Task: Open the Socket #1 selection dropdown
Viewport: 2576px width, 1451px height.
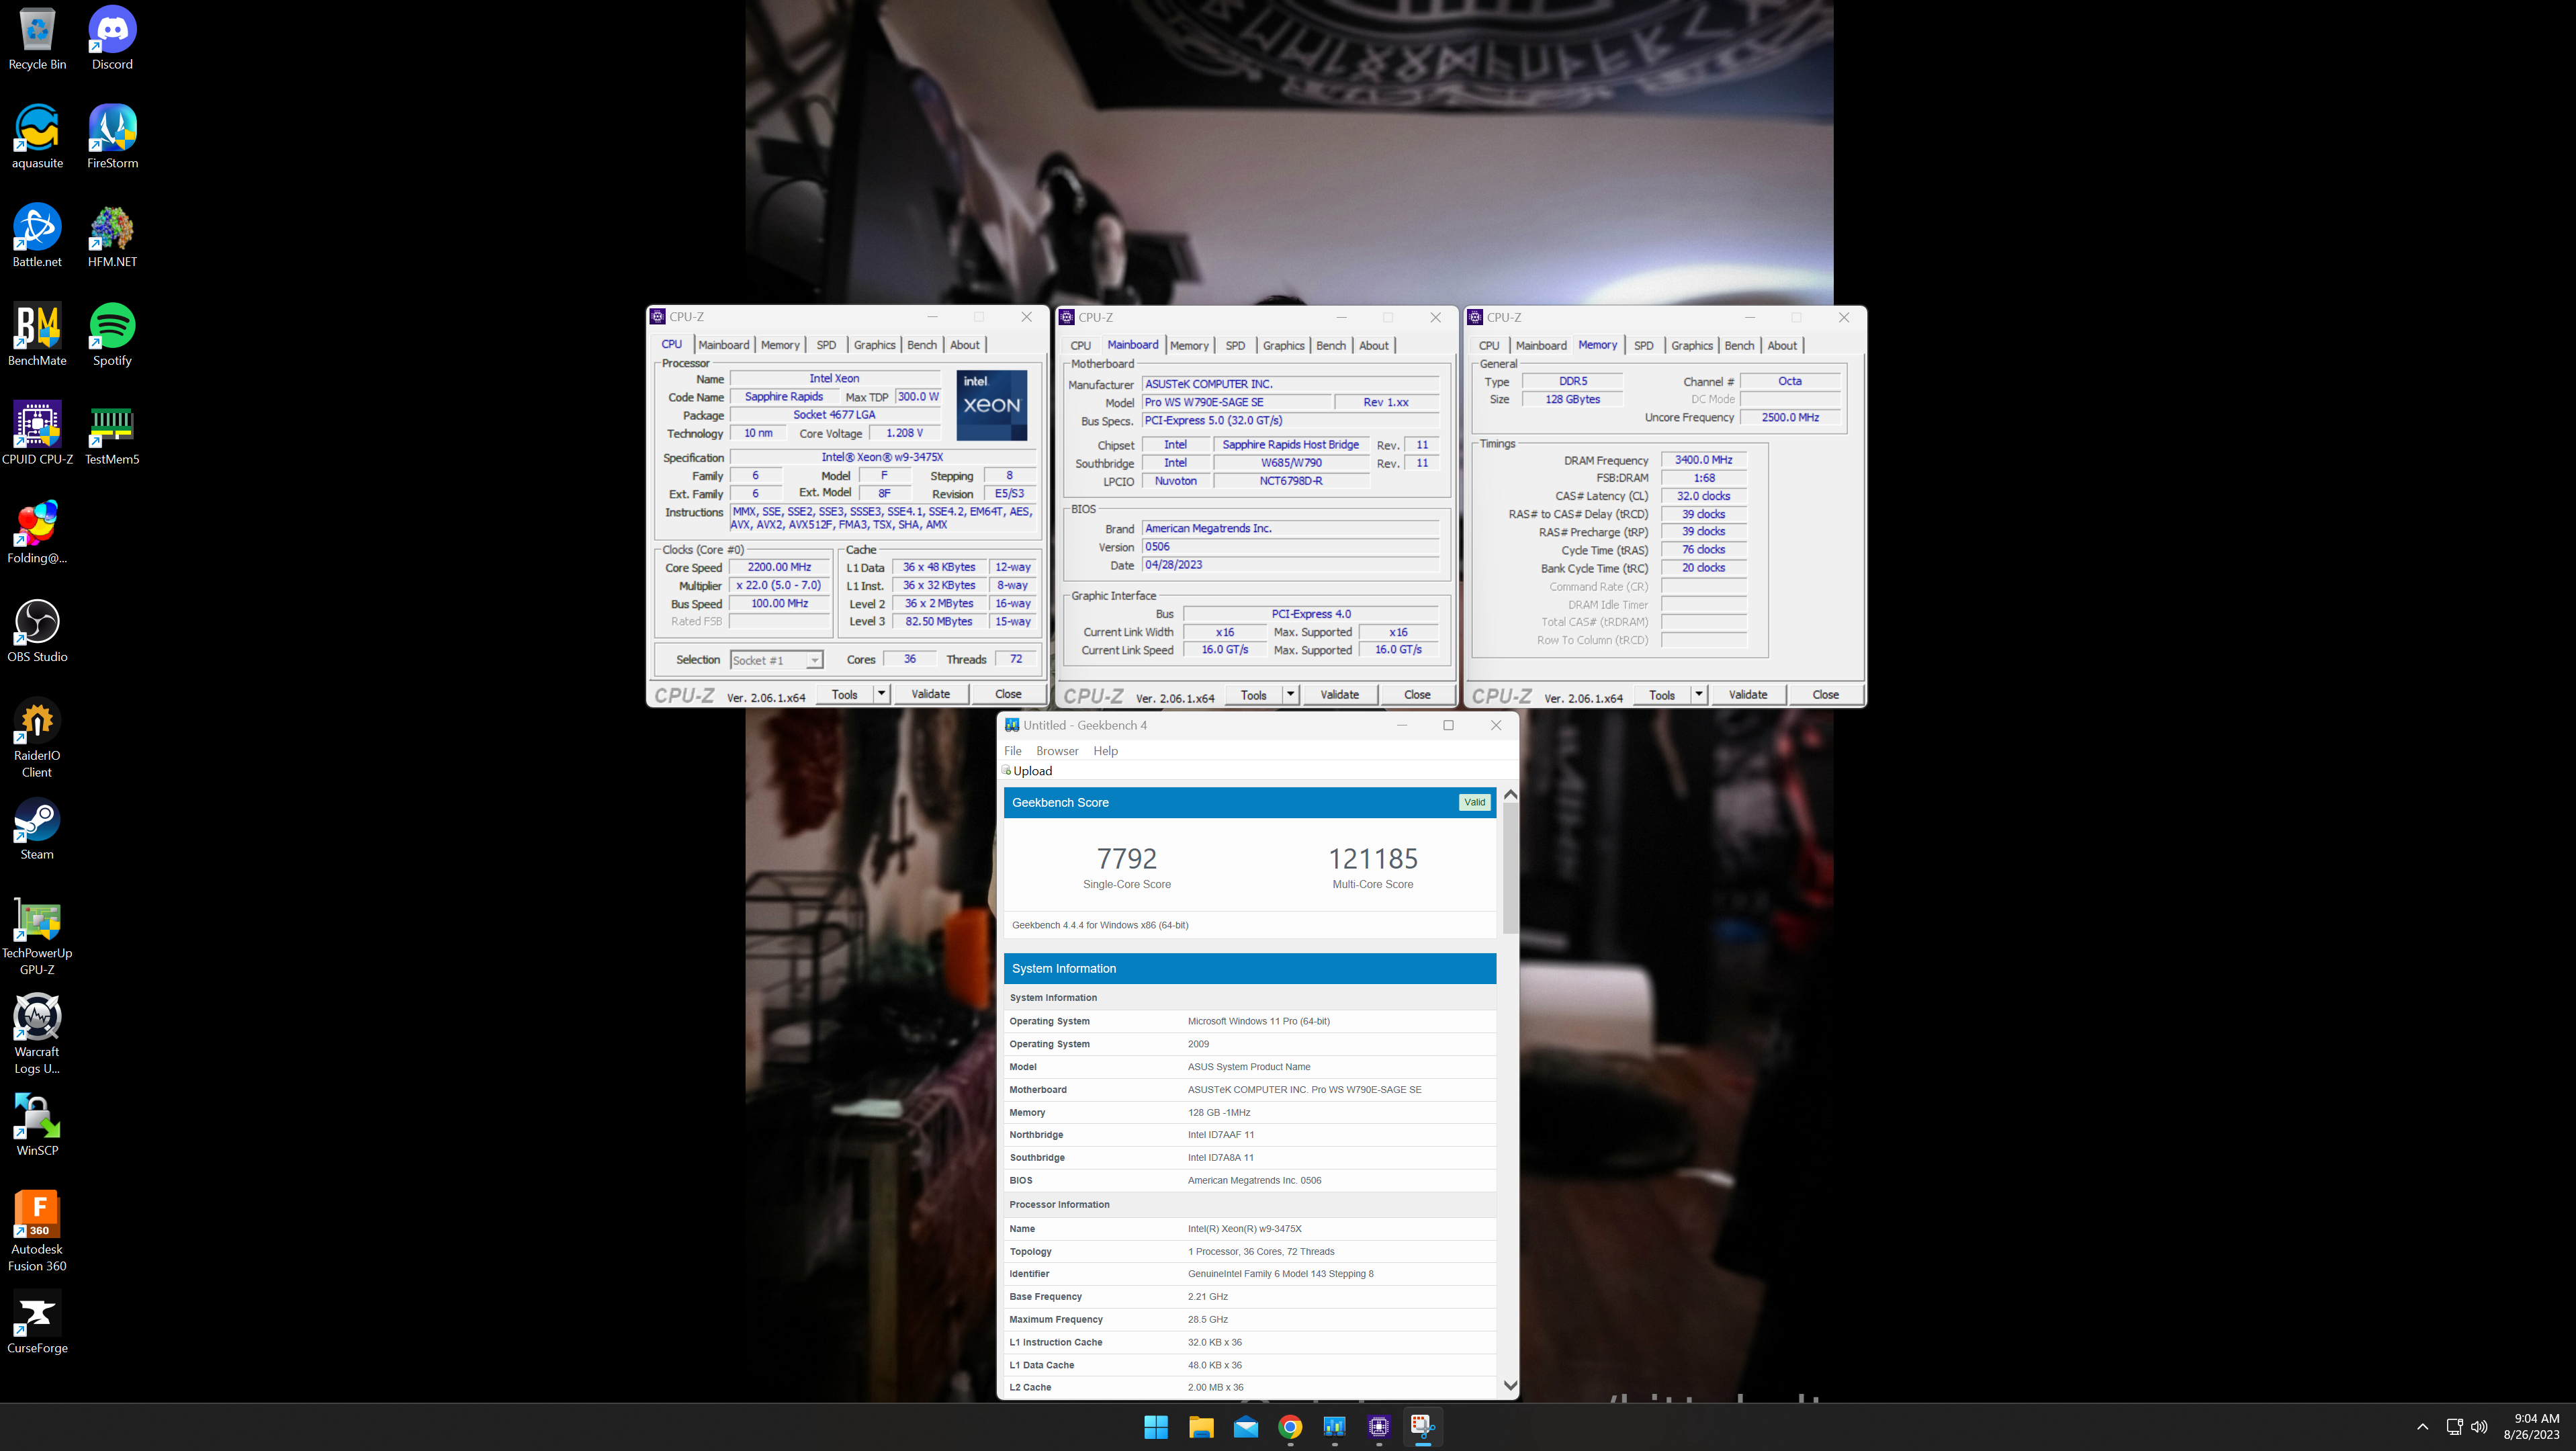Action: tap(776, 660)
